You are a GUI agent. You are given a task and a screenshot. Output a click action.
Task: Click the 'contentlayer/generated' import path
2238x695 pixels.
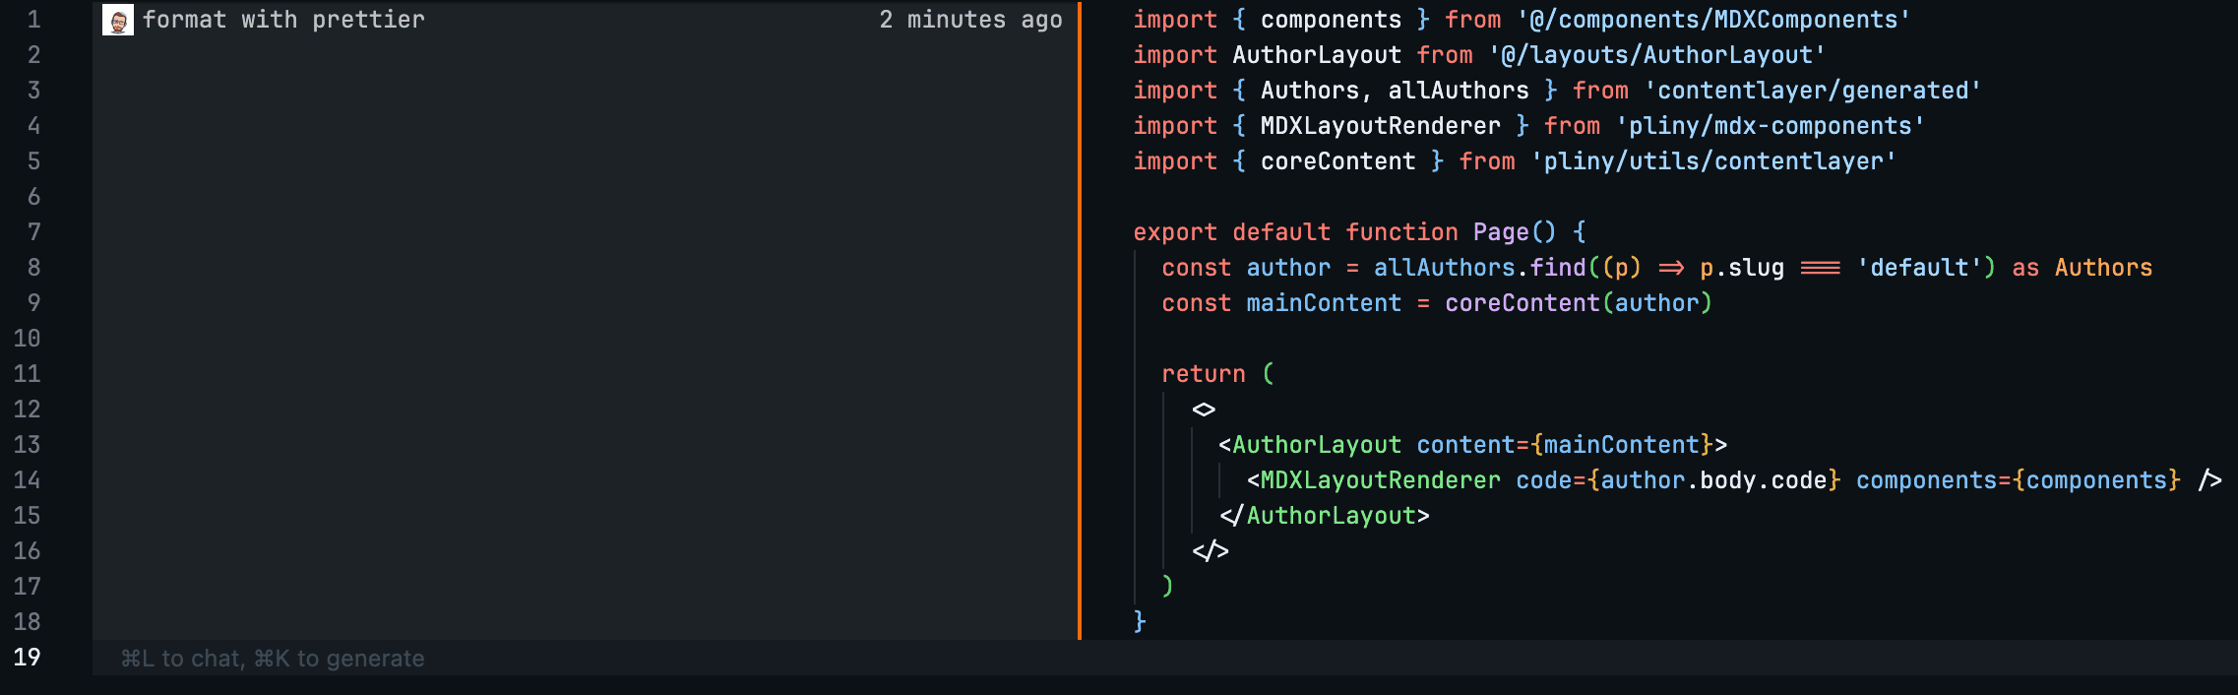[x=1812, y=91]
